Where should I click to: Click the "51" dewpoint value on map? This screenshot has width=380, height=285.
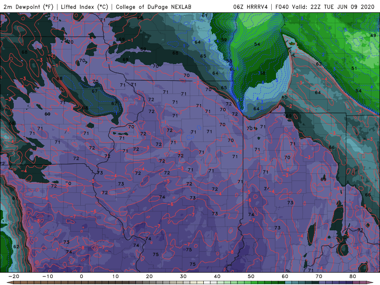[354, 68]
